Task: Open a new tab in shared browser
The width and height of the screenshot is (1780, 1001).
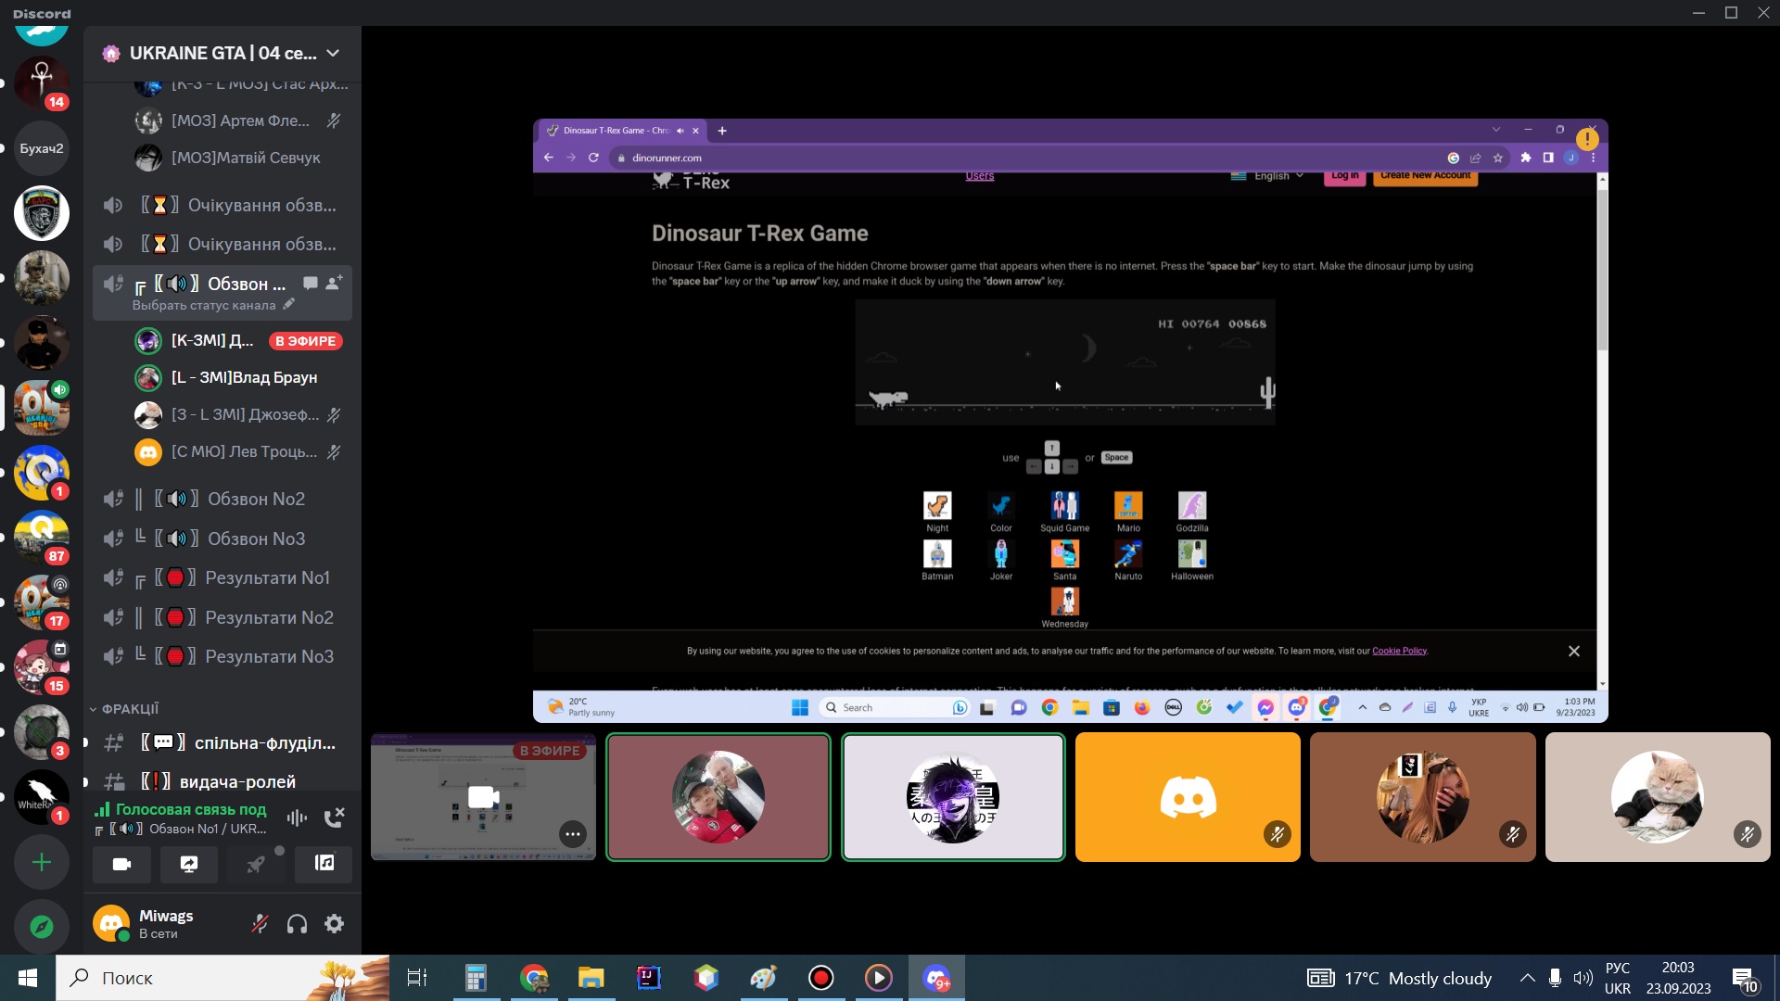Action: (x=722, y=131)
